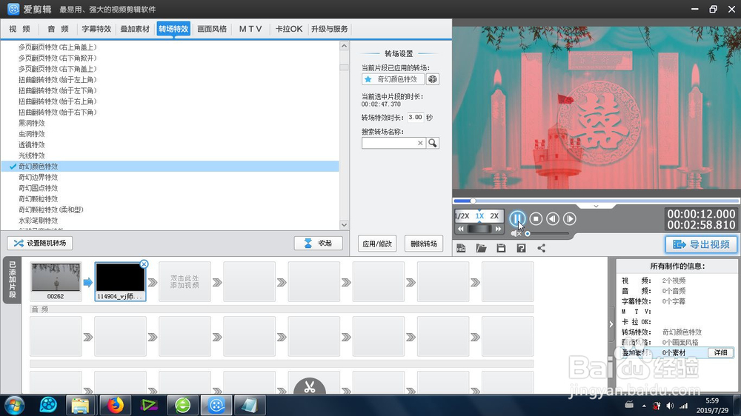This screenshot has width=741, height=416.
Task: Set playback speed to 2X
Action: (494, 216)
